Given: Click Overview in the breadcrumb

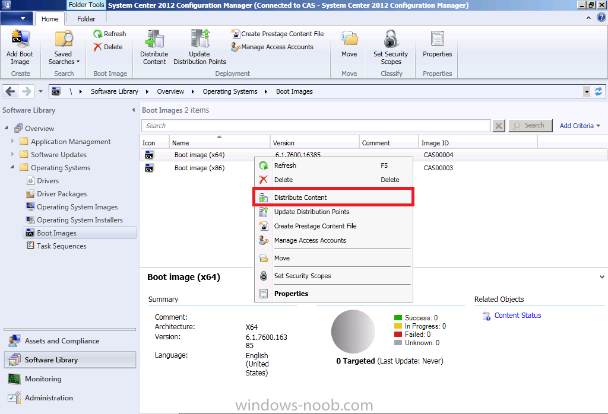Looking at the screenshot, I should click(x=170, y=91).
